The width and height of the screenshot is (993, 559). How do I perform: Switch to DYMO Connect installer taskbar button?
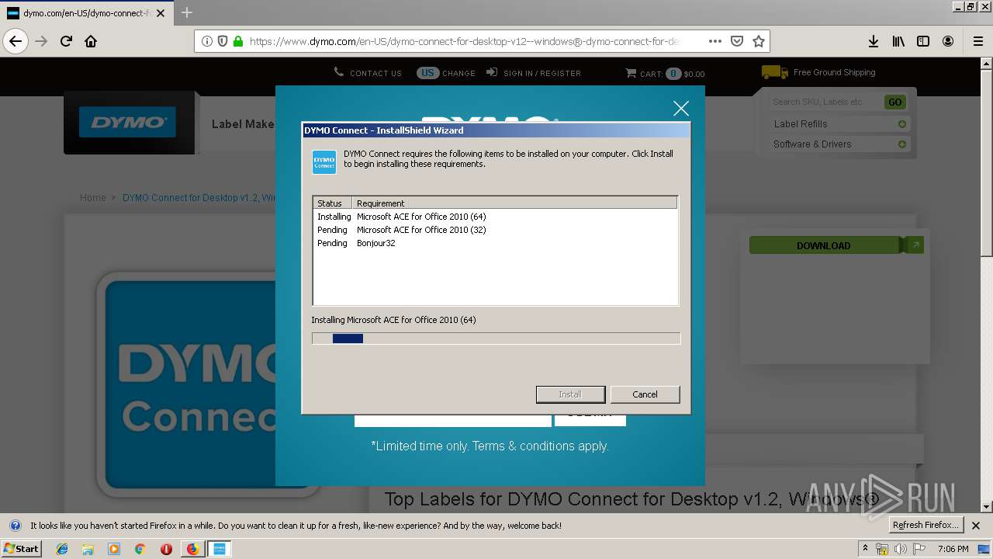click(220, 549)
